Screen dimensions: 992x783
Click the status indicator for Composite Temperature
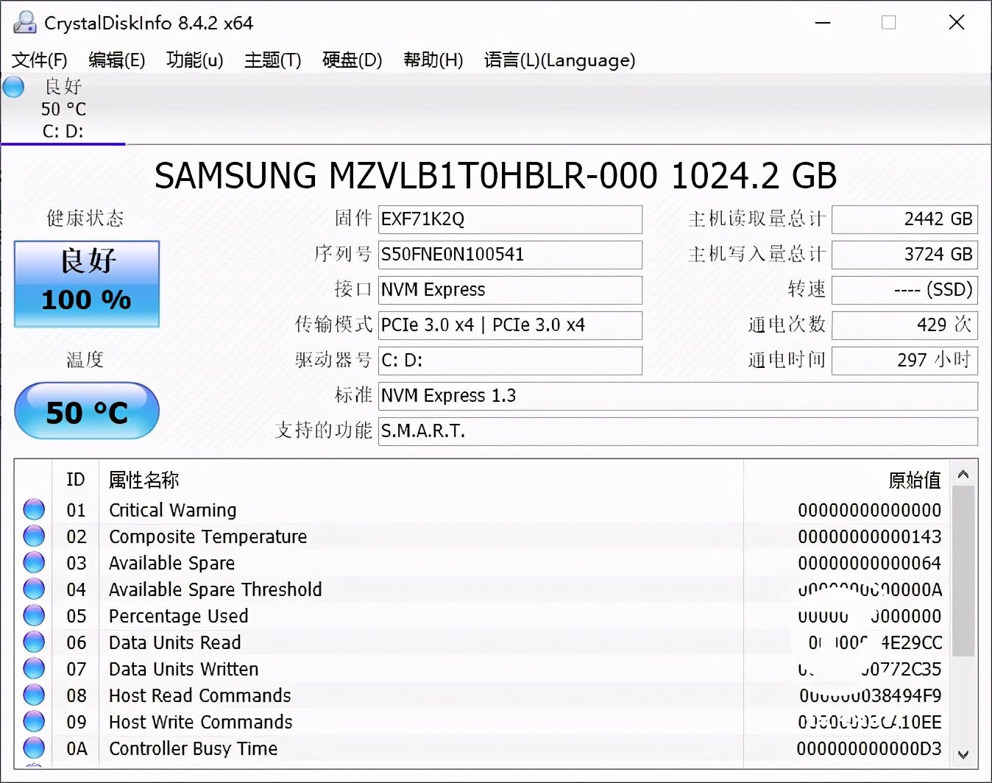click(34, 535)
